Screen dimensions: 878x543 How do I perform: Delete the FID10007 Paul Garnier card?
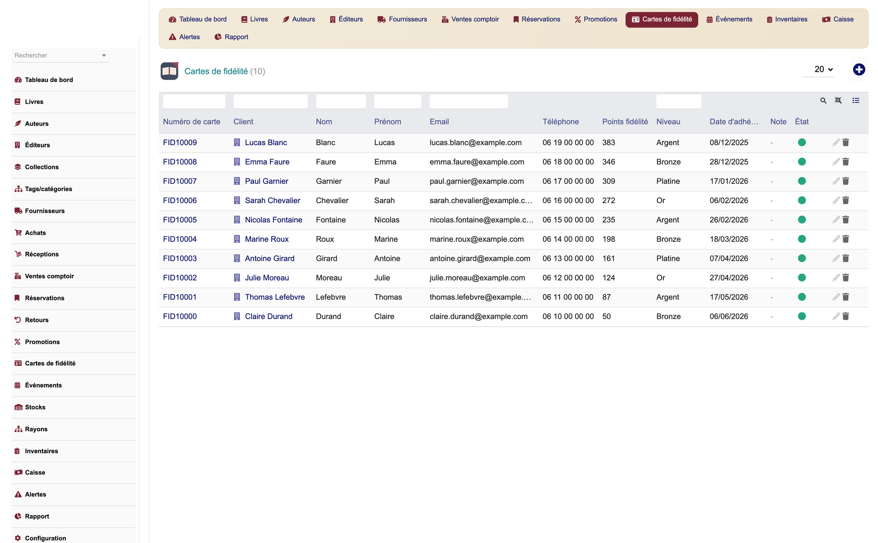(x=846, y=181)
